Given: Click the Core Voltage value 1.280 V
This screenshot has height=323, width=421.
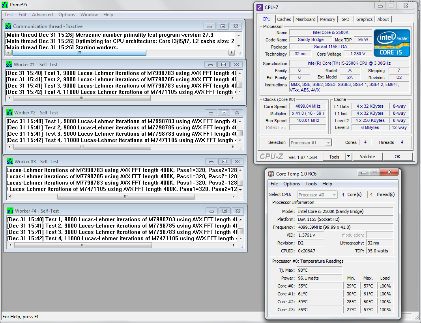Looking at the screenshot, I should (x=357, y=54).
